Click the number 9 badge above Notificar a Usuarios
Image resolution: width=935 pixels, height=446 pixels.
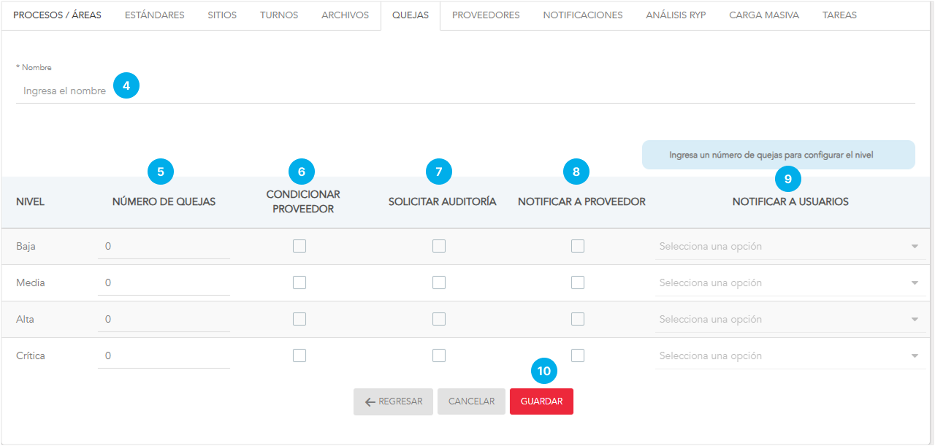(787, 179)
